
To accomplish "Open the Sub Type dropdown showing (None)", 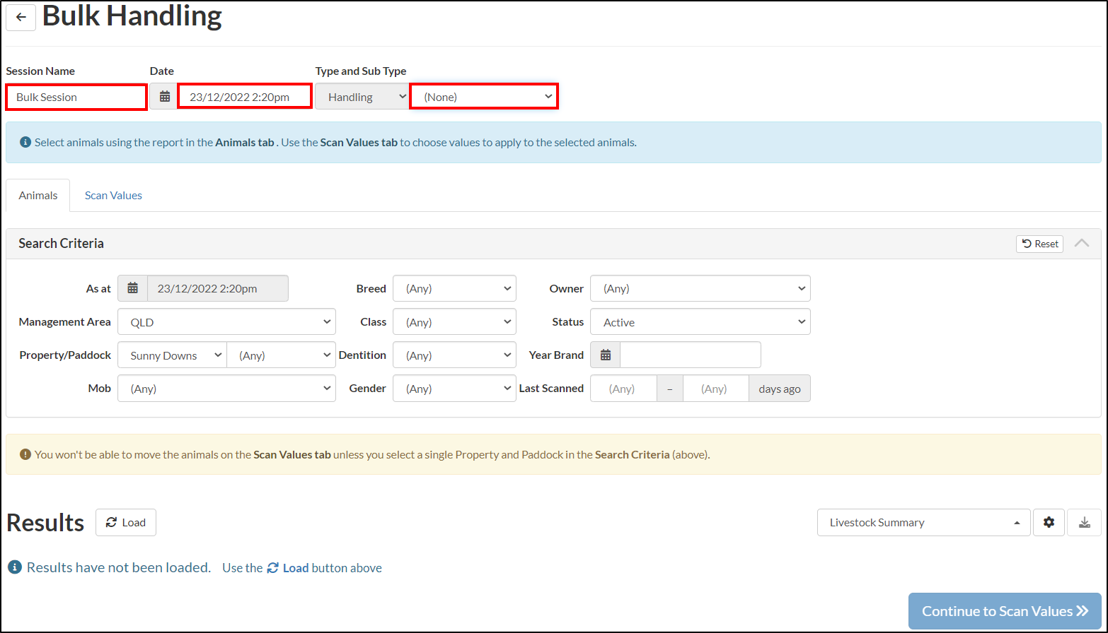I will pos(483,96).
